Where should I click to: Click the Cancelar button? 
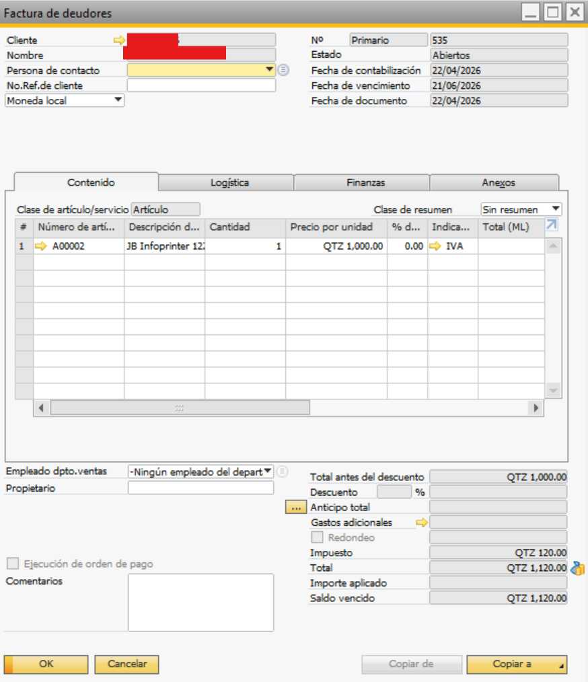tap(126, 664)
